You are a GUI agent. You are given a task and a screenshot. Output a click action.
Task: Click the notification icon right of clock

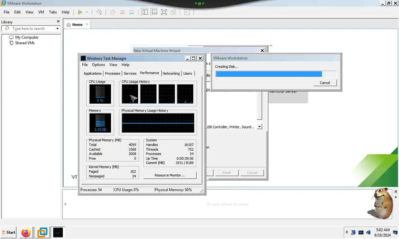click(395, 232)
